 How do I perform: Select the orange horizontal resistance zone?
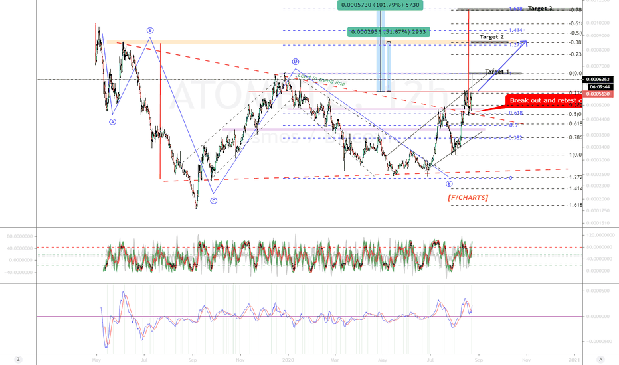288,42
